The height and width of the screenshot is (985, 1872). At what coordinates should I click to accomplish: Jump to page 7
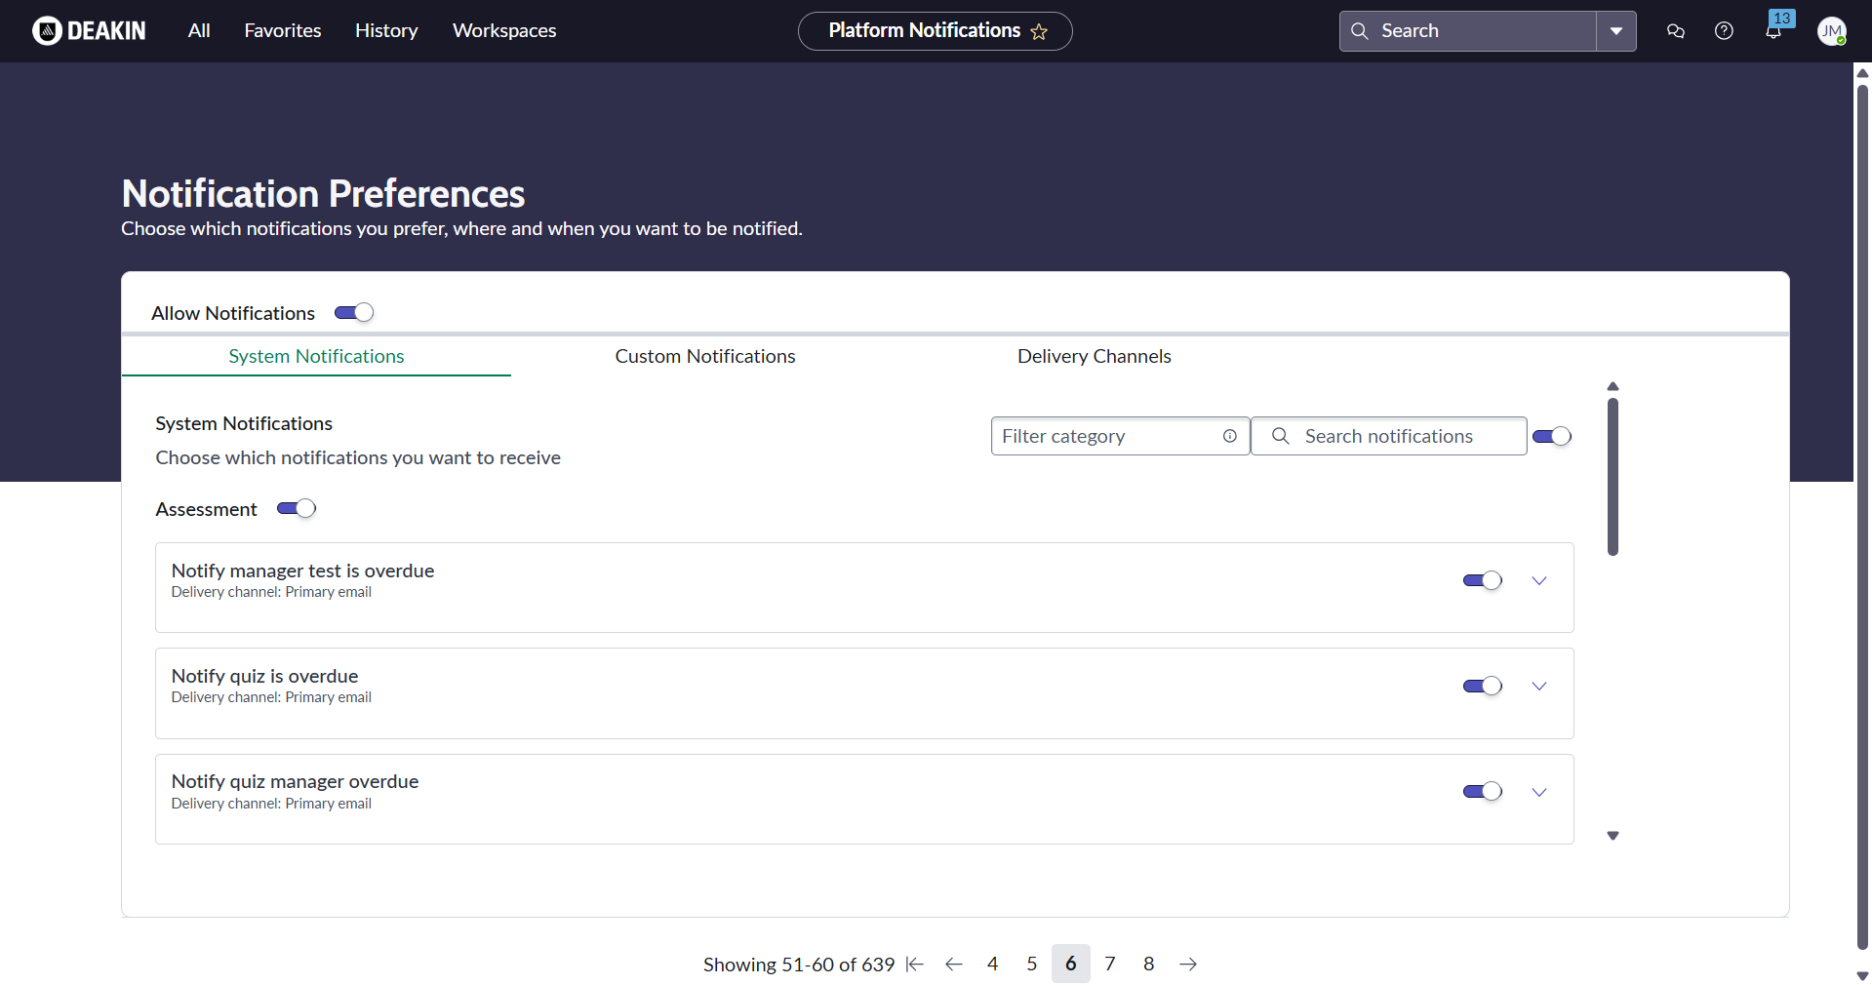1110,965
